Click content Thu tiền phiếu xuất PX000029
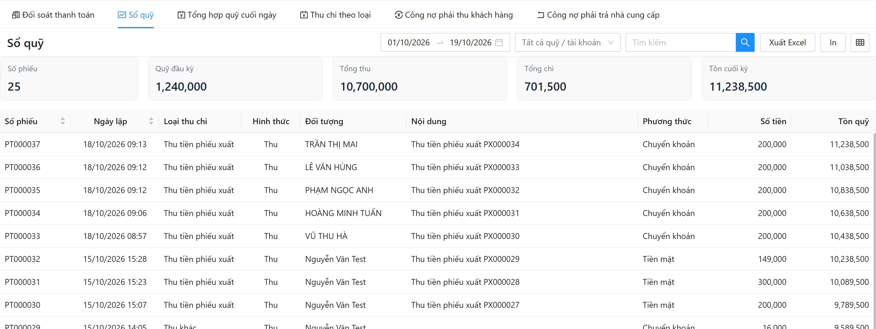 click(x=465, y=259)
